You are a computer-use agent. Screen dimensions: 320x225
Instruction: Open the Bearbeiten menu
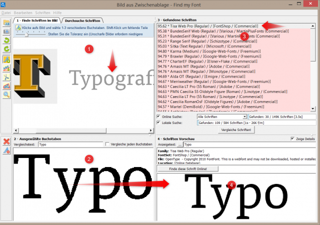(23, 12)
